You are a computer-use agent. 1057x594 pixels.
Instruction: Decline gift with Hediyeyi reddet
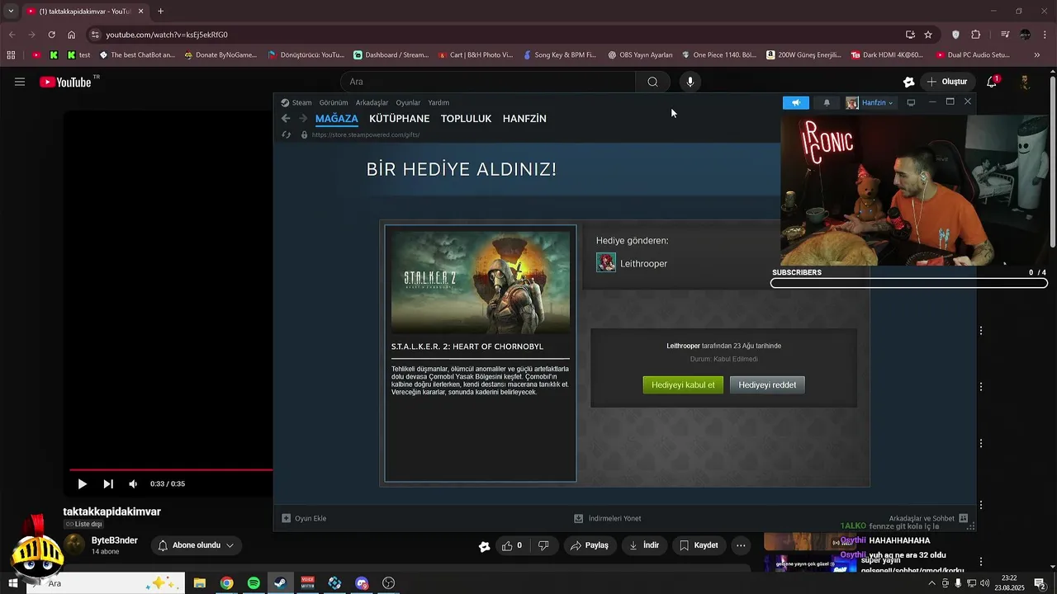767,385
